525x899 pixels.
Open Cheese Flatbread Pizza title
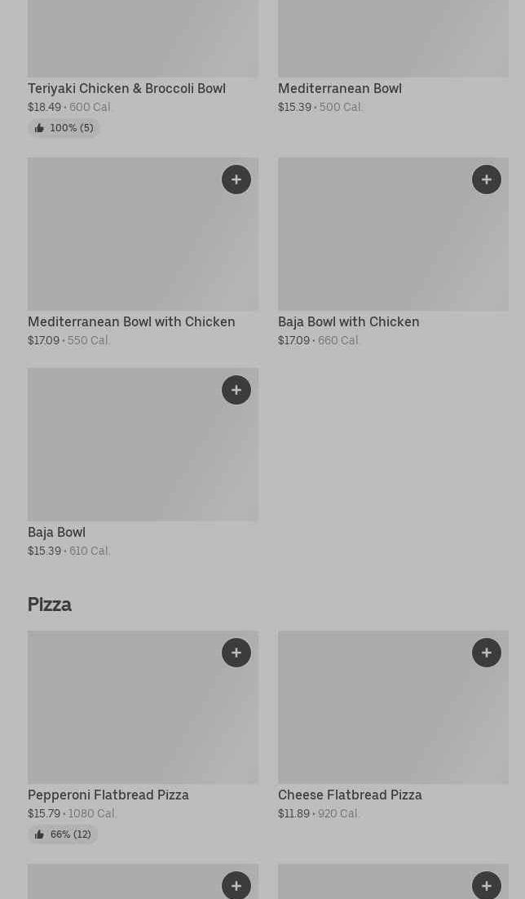pos(350,795)
